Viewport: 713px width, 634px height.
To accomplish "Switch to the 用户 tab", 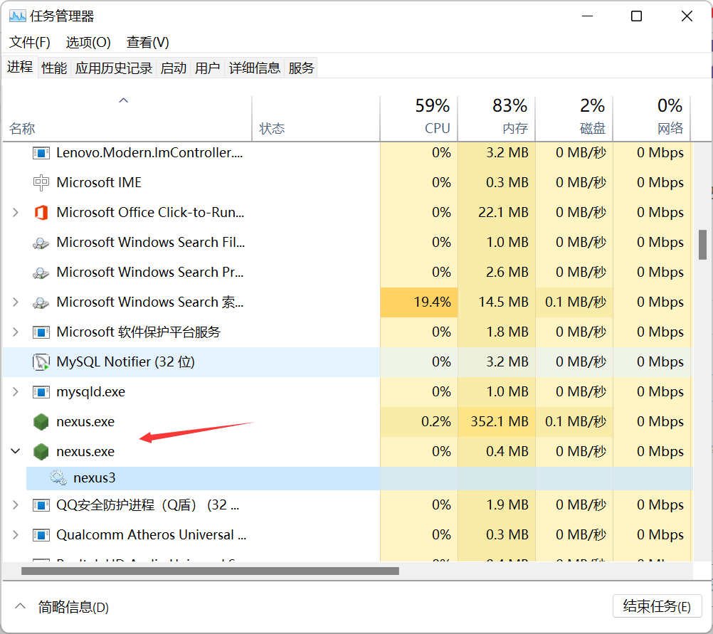I will [207, 68].
